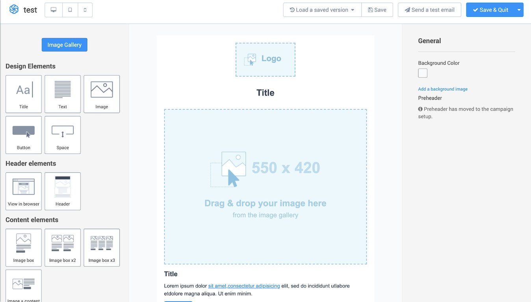The height and width of the screenshot is (302, 531).
Task: Open the Load a saved version dropdown
Action: click(322, 10)
